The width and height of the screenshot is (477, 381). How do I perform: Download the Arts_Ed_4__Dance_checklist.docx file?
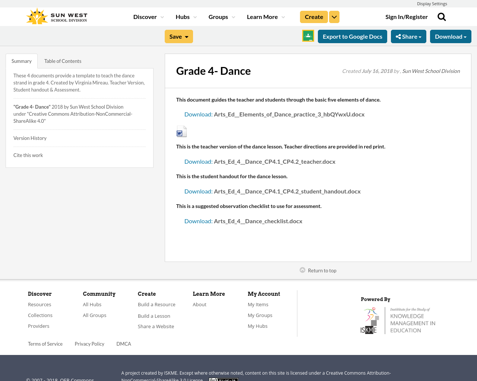pyautogui.click(x=243, y=221)
